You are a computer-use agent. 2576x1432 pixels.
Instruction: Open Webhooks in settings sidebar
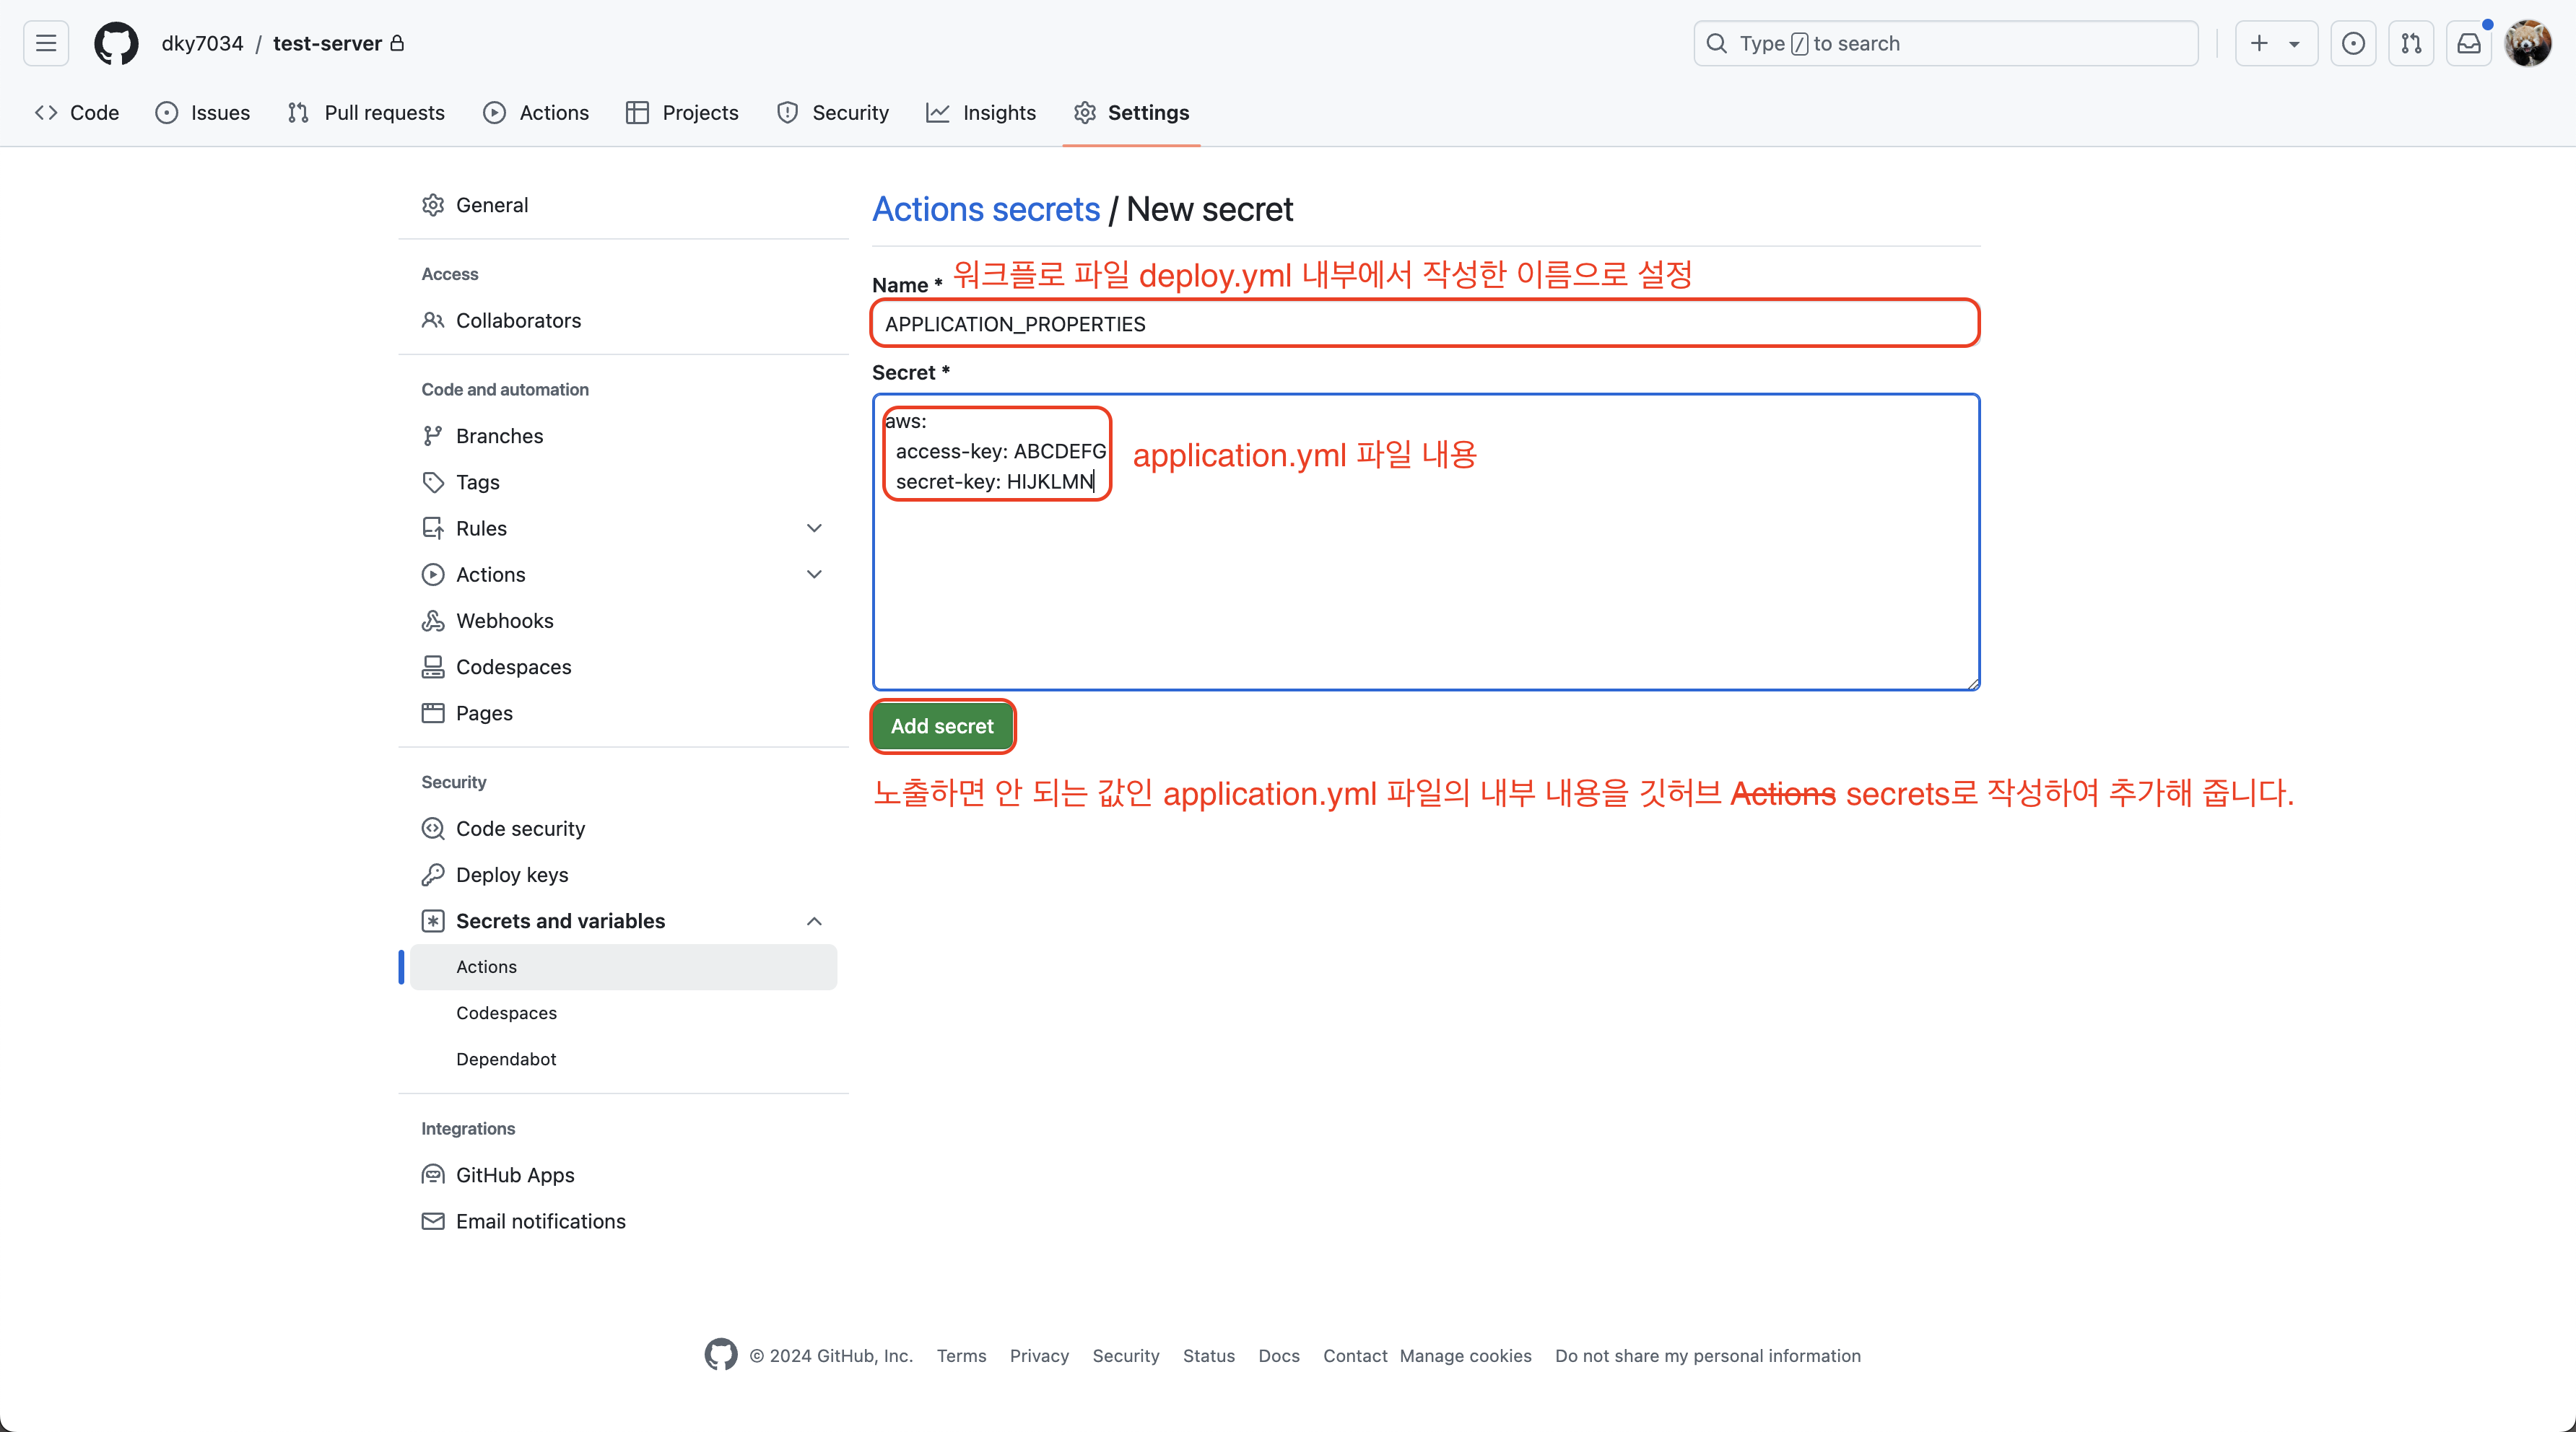504,620
